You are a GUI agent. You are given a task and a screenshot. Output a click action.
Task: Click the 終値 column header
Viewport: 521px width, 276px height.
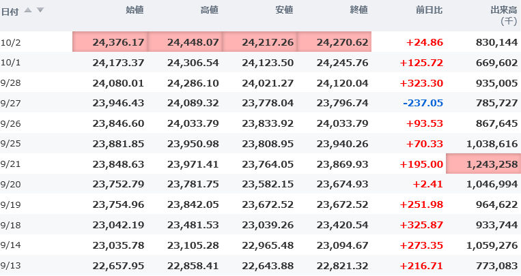[358, 10]
